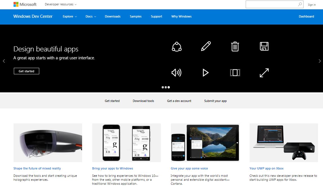Open Your UWP app on Xbox link
The image size is (323, 187).
[x=266, y=168]
